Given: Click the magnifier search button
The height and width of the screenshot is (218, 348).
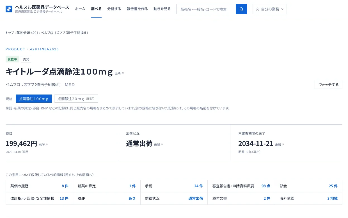Looking at the screenshot, I should [x=241, y=9].
